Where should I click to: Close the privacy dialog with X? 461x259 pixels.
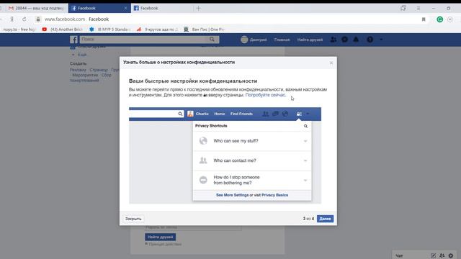click(x=331, y=63)
